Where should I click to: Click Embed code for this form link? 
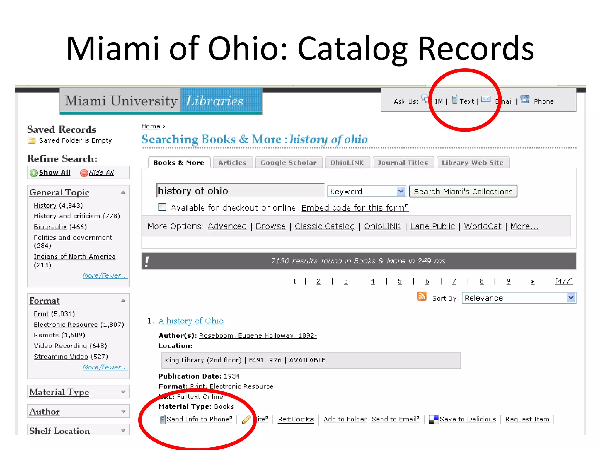click(355, 208)
